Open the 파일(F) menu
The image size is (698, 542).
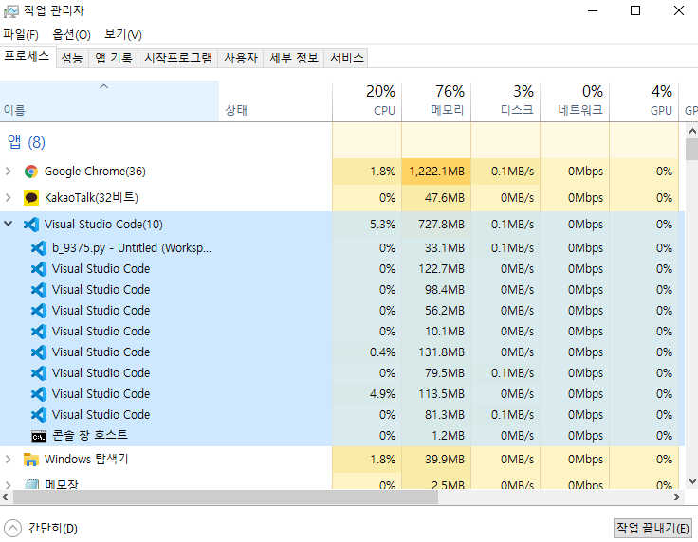(21, 35)
